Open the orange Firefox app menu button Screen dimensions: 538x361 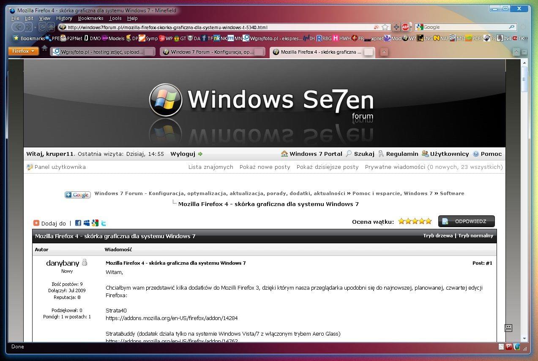pyautogui.click(x=23, y=51)
